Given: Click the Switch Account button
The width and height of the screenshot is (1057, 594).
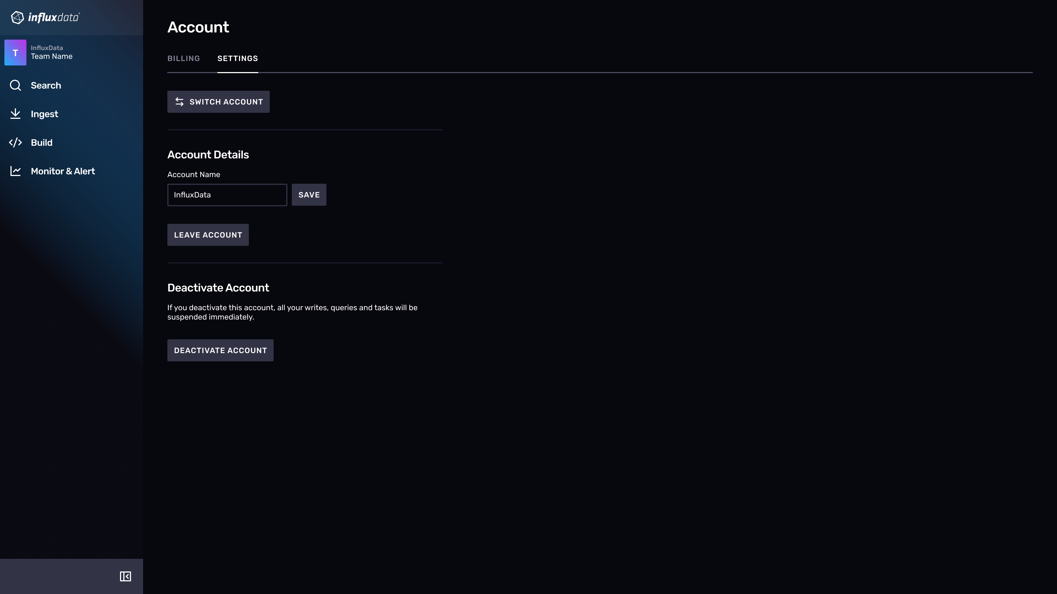Looking at the screenshot, I should (218, 102).
